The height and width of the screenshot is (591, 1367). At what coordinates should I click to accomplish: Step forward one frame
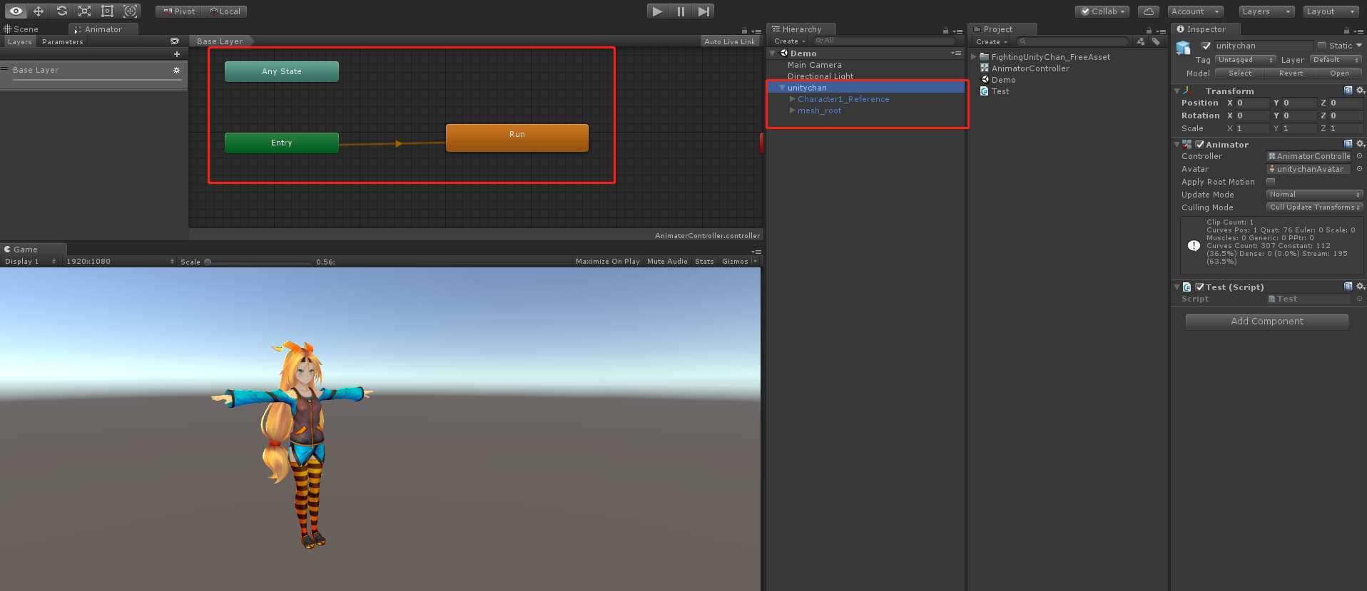click(703, 11)
